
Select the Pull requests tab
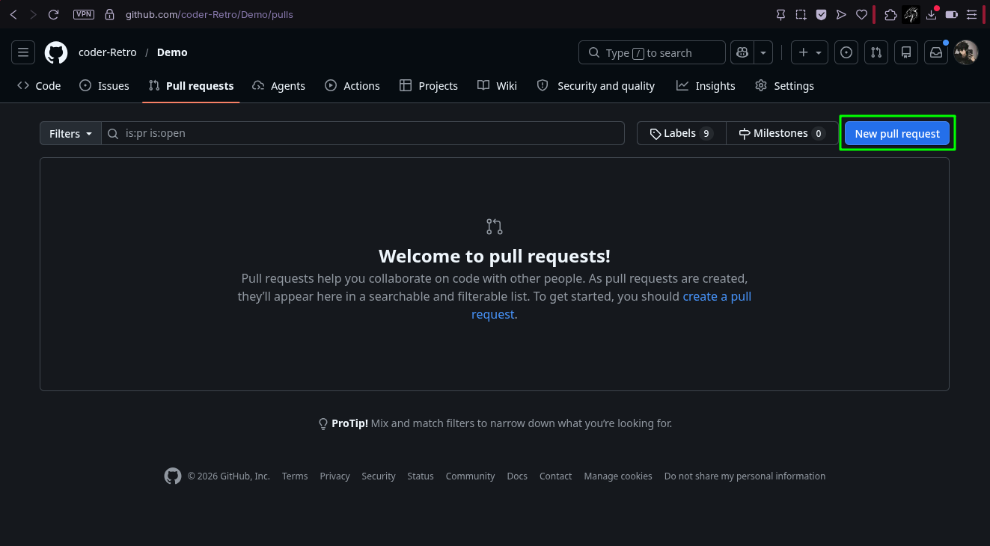coord(192,86)
